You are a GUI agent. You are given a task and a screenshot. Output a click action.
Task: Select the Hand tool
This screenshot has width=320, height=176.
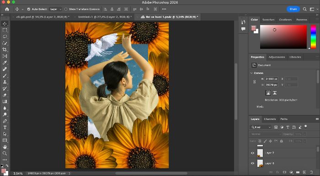tap(5, 147)
